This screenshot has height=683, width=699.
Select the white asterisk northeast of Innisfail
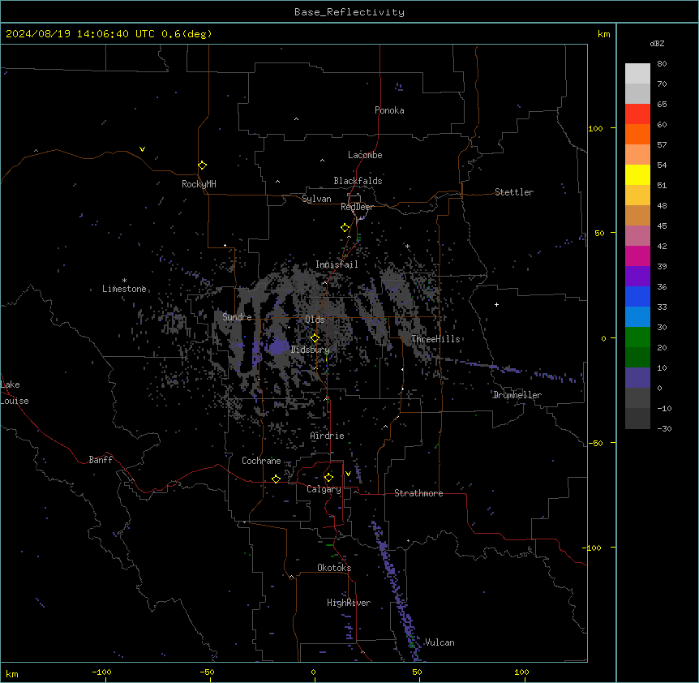pyautogui.click(x=407, y=246)
